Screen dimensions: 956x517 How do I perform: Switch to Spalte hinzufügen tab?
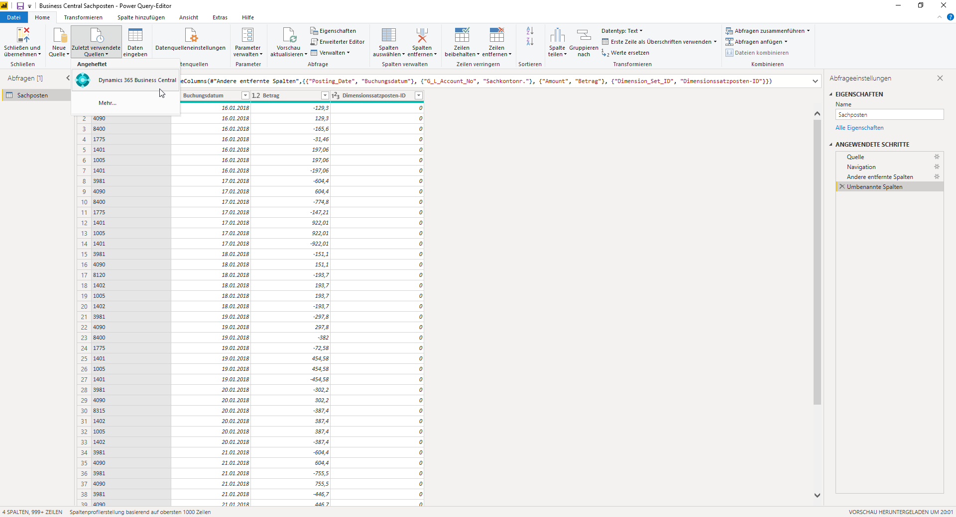tap(141, 17)
